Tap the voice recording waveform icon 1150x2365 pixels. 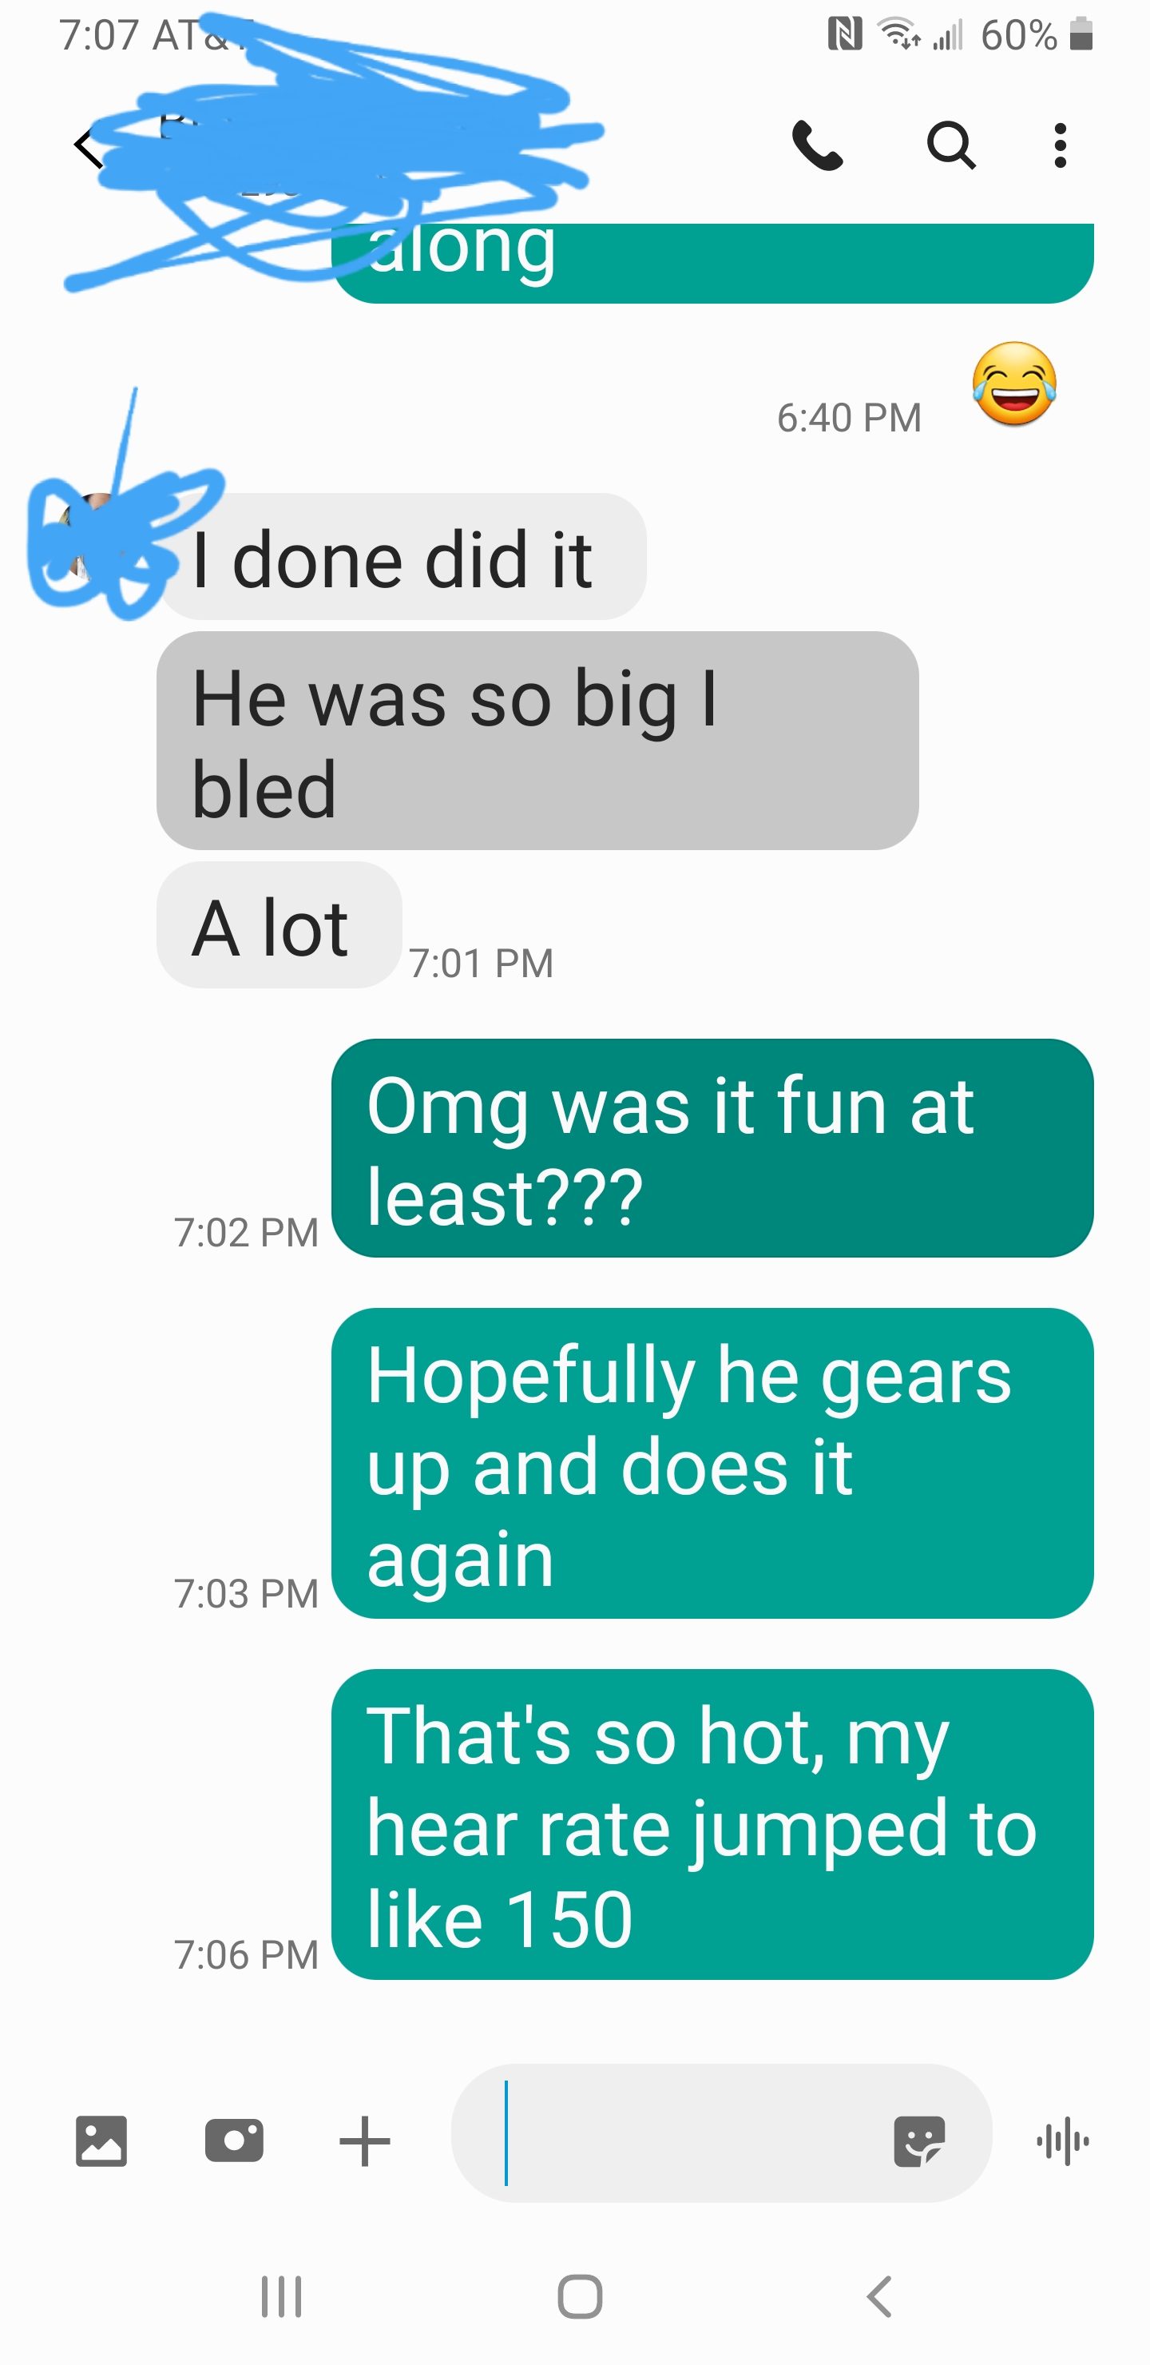[1063, 2141]
